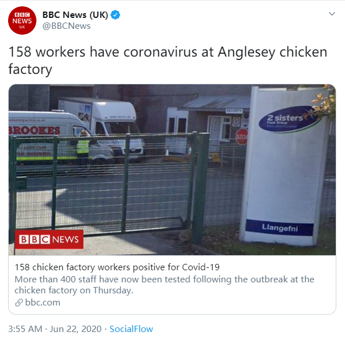Open headline '158 chicken factory workers positive'
This screenshot has height=343, width=345.
(117, 267)
